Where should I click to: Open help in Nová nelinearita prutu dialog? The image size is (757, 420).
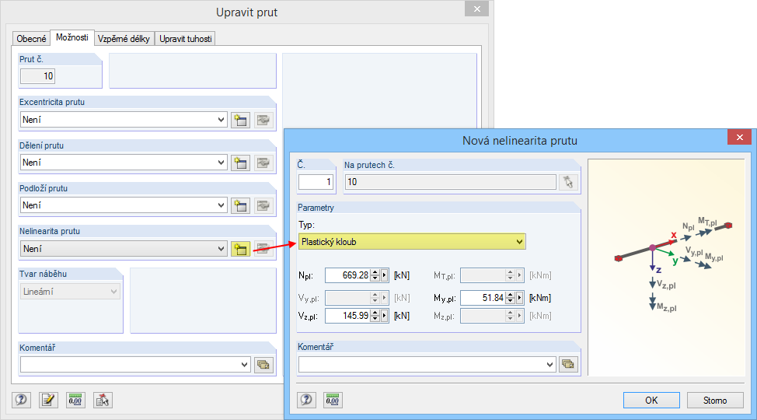click(x=306, y=400)
